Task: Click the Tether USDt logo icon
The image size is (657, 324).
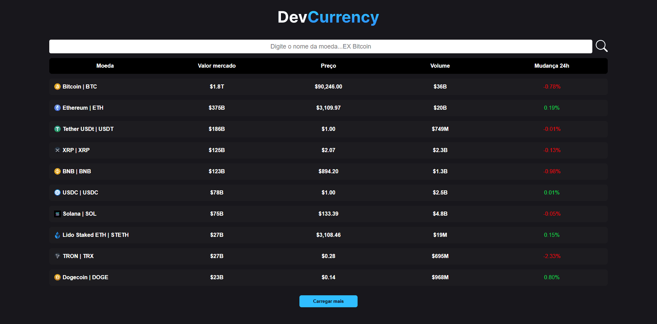Action: tap(57, 129)
